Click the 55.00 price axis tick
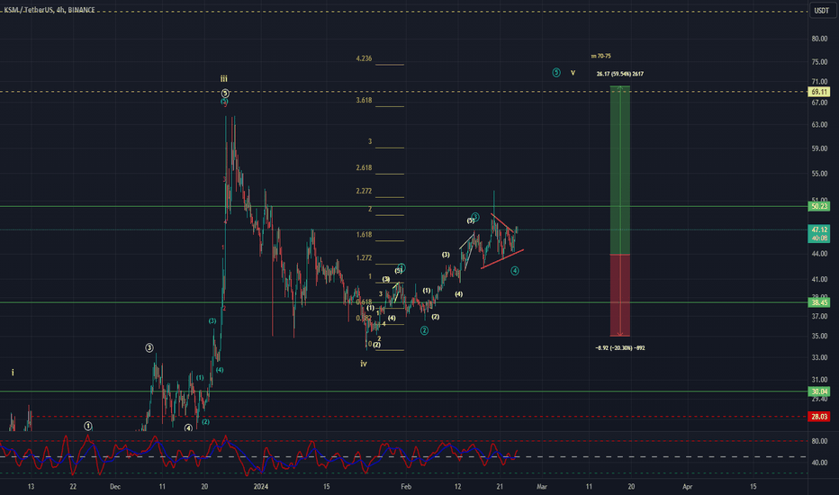Screen dimensions: 839x495 click(819, 174)
